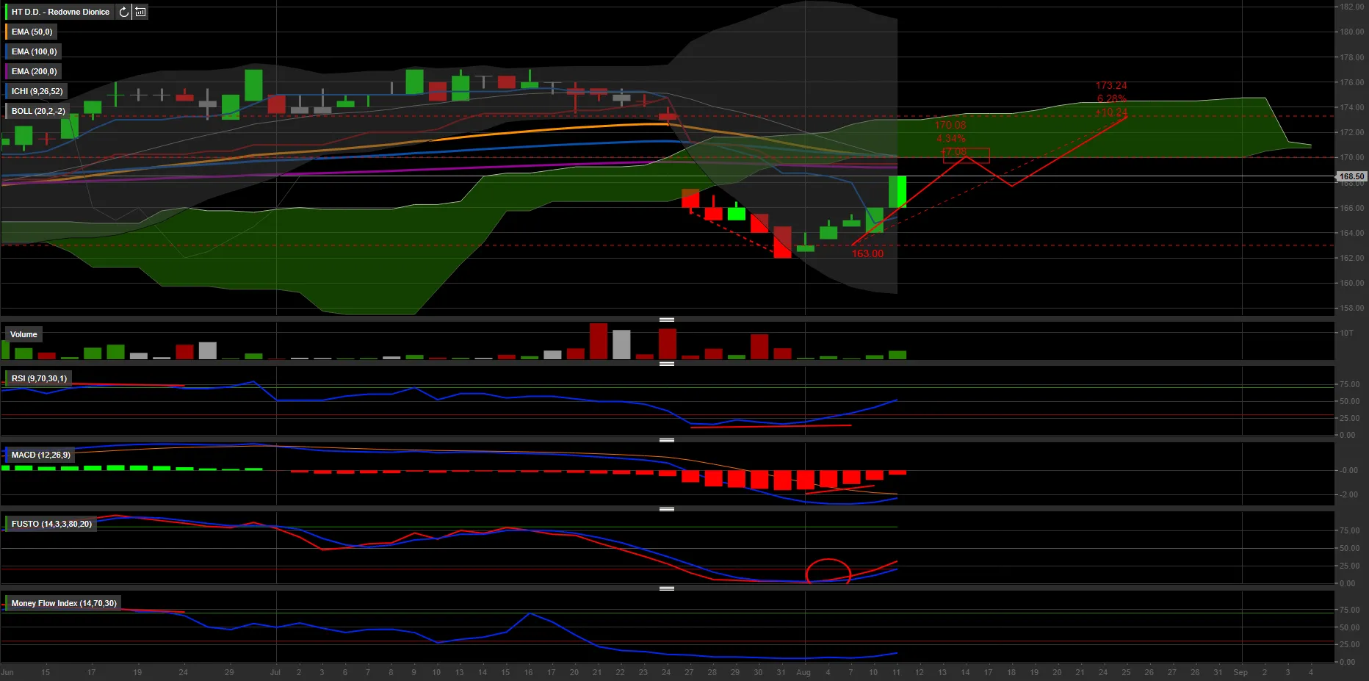Click the handle above Money Flow Index panel
The width and height of the screenshot is (1369, 681).
coord(667,588)
